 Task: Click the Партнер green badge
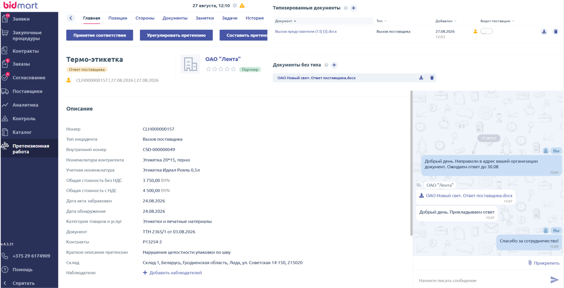[250, 69]
